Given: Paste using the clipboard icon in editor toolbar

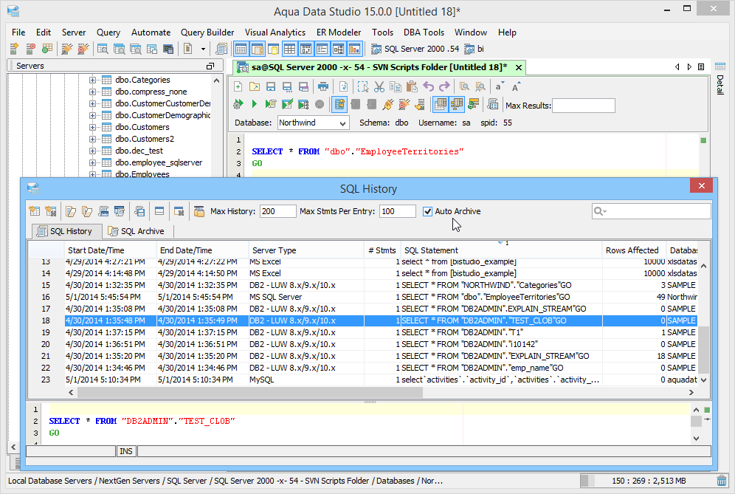Looking at the screenshot, I should [412, 87].
